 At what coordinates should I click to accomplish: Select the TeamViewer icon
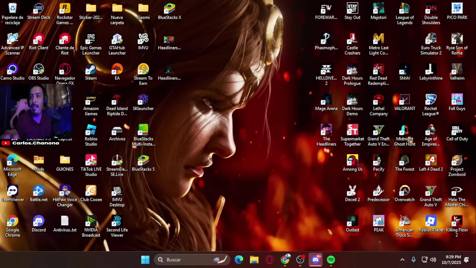coord(13,194)
